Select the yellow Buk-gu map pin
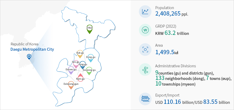This screenshot has height=110, width=234. pyautogui.click(x=80, y=54)
